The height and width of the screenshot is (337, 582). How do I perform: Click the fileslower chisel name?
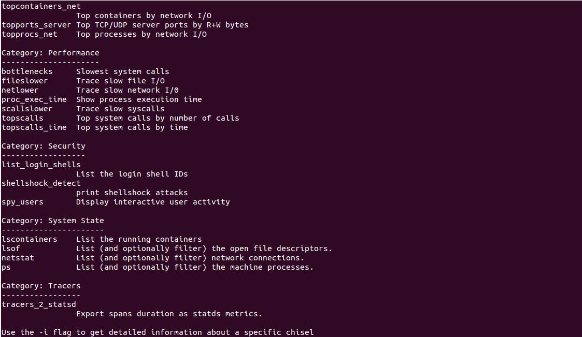click(24, 81)
